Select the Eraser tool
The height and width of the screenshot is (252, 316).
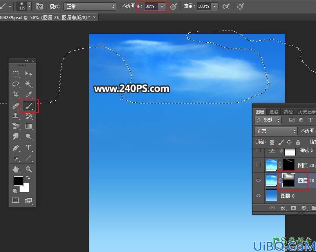click(x=16, y=126)
